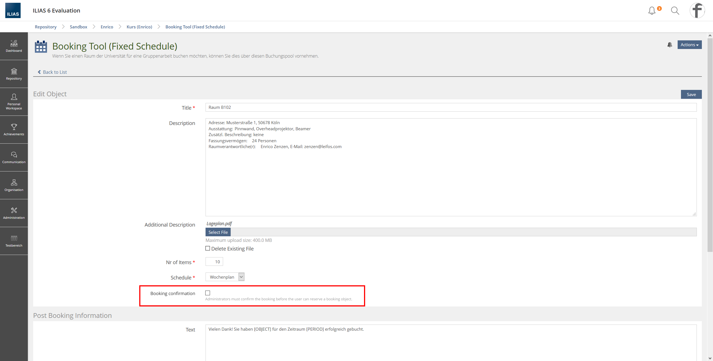Open Organisation menu in sidebar
The height and width of the screenshot is (361, 713).
(x=14, y=185)
